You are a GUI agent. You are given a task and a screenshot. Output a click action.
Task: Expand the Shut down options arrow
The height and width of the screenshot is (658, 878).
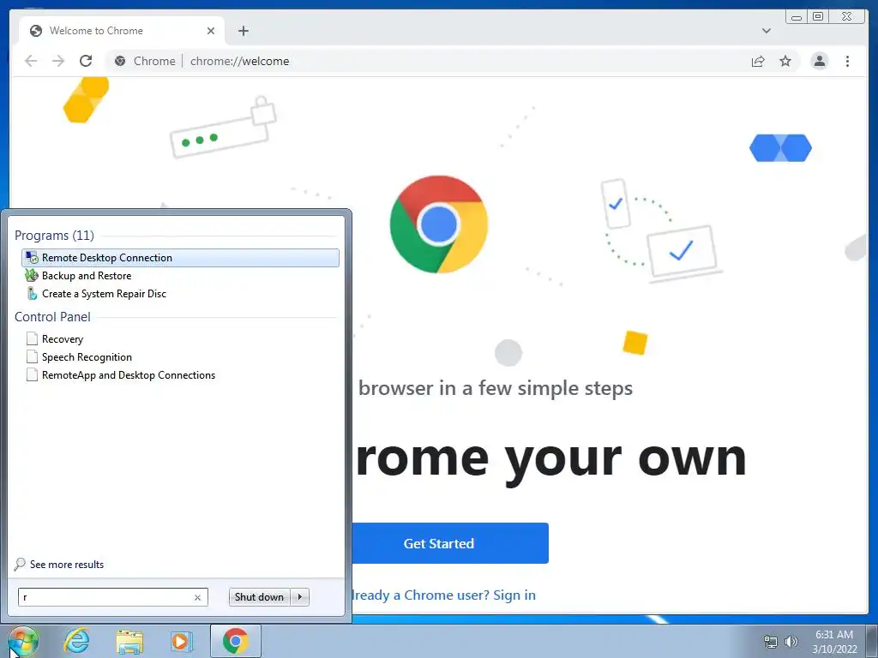300,597
